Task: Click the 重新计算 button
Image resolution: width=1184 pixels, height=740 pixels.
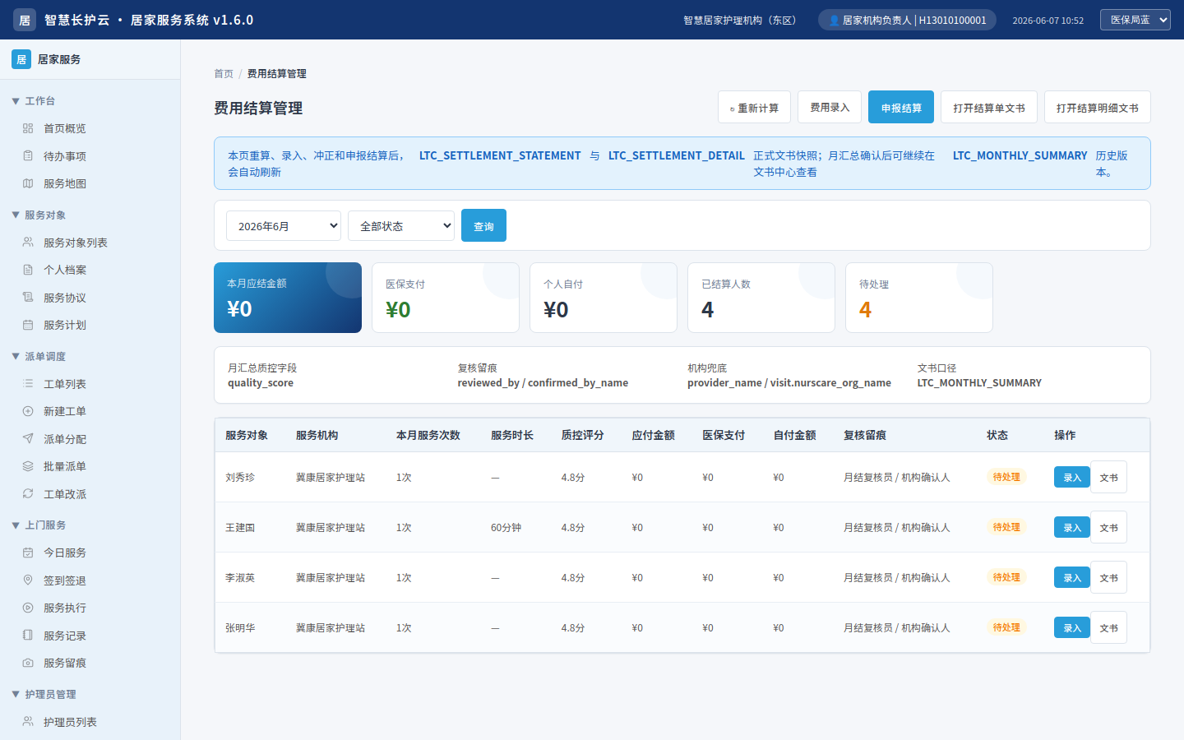Action: [754, 107]
